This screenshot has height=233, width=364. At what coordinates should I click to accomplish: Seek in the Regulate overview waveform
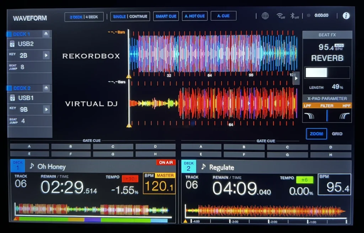tap(266, 211)
